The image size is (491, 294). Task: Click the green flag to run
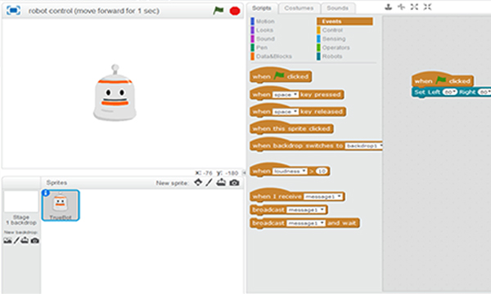218,11
